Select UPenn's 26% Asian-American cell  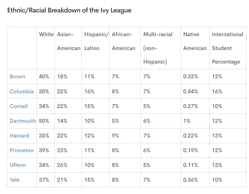tap(62, 165)
